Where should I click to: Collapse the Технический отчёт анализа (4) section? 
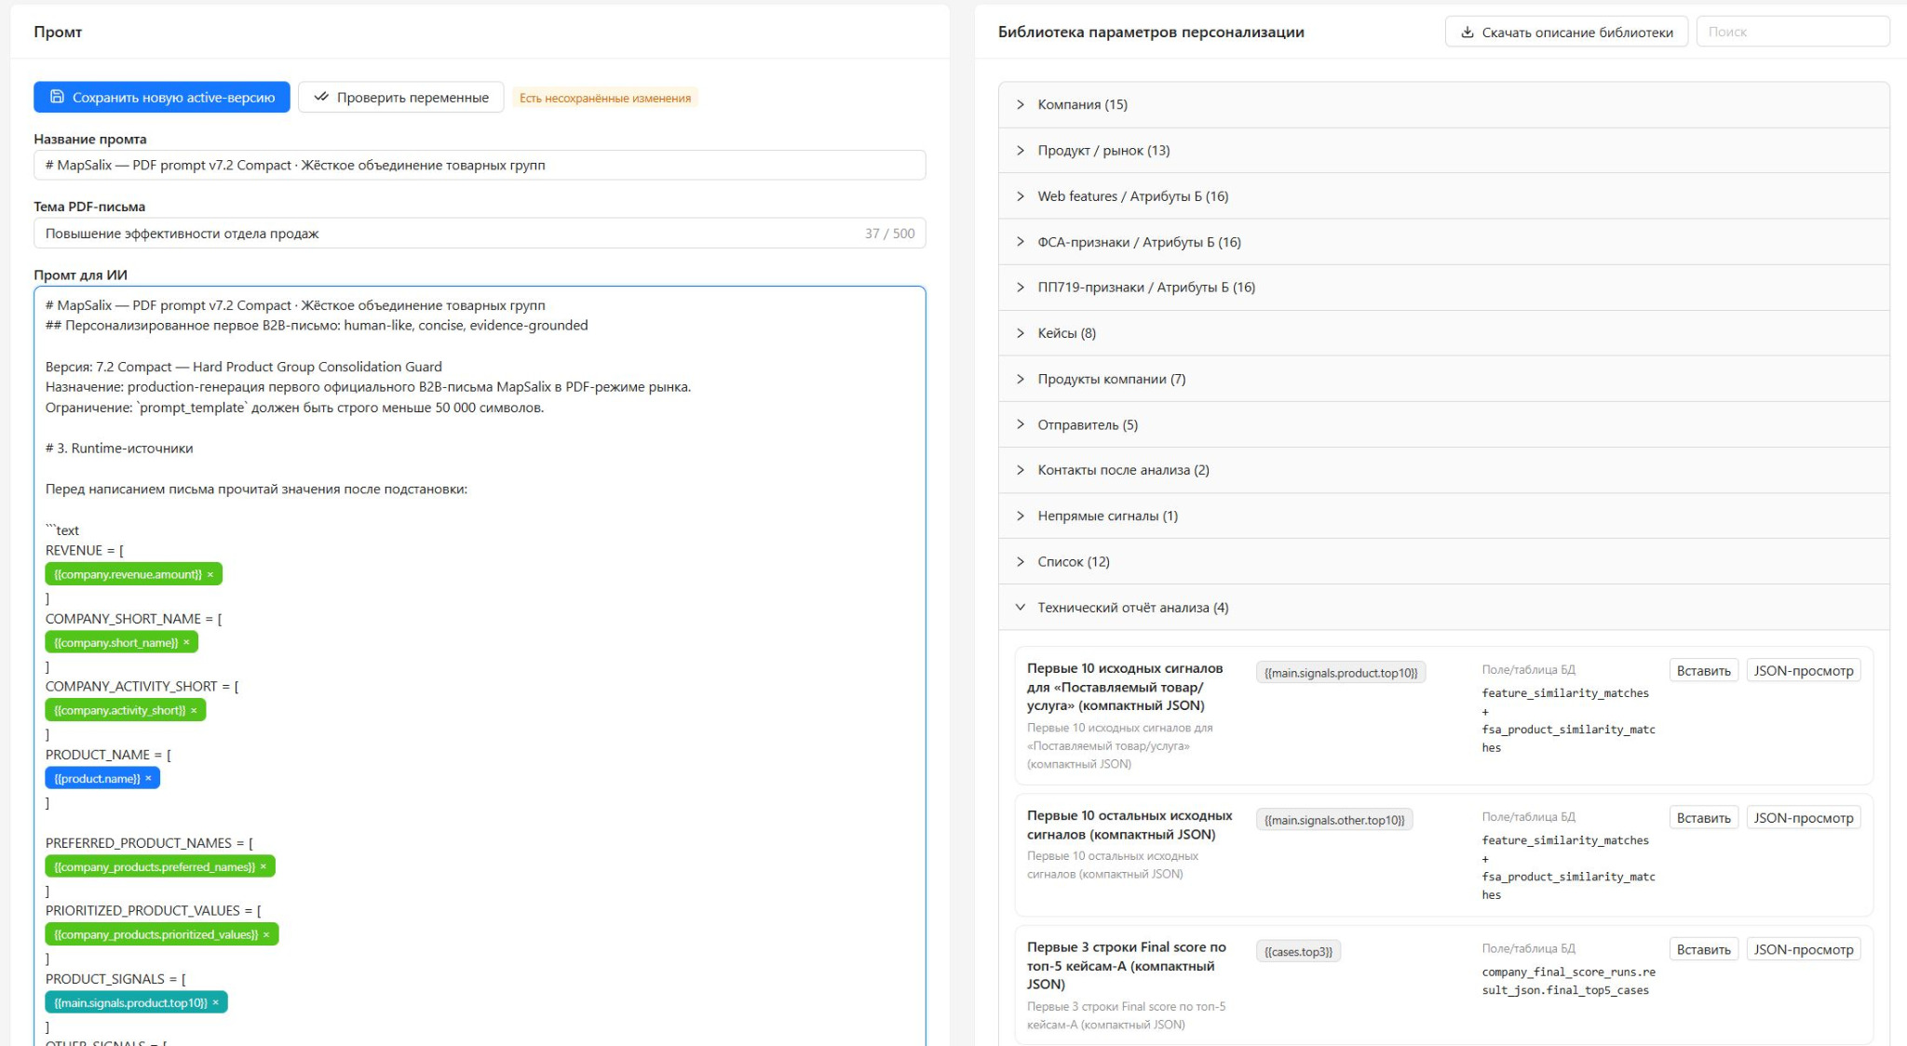click(x=1443, y=607)
